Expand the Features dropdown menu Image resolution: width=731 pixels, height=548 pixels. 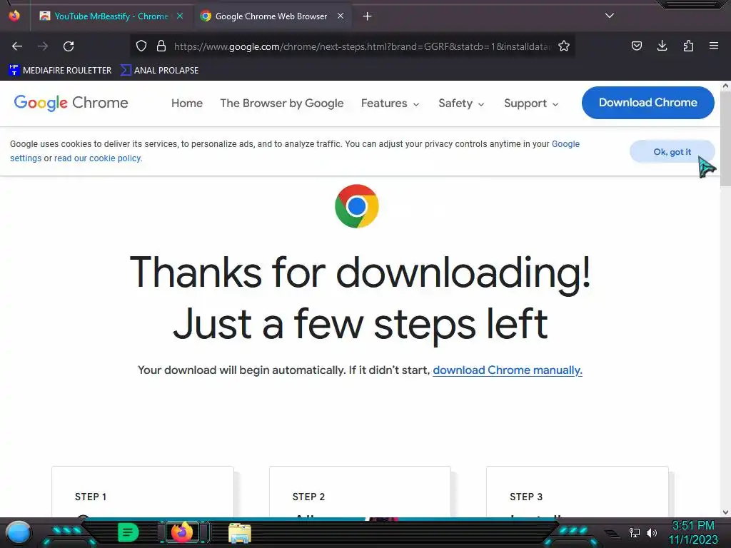390,103
